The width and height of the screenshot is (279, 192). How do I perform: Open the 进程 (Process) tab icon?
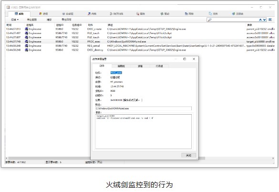tap(41, 14)
